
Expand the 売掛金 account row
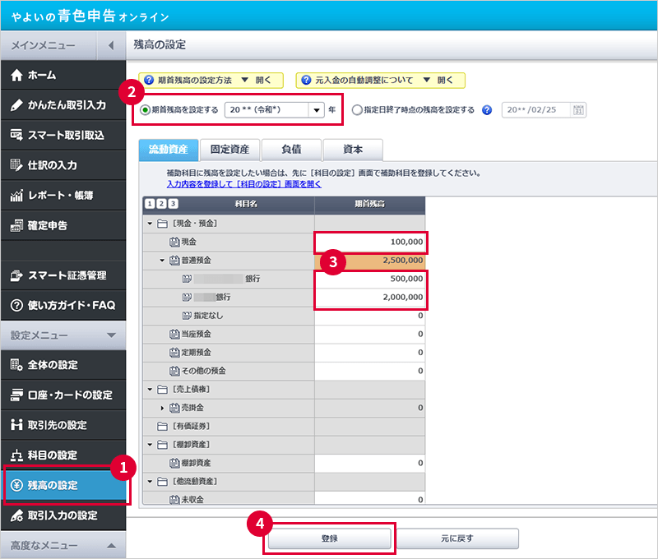[x=162, y=408]
